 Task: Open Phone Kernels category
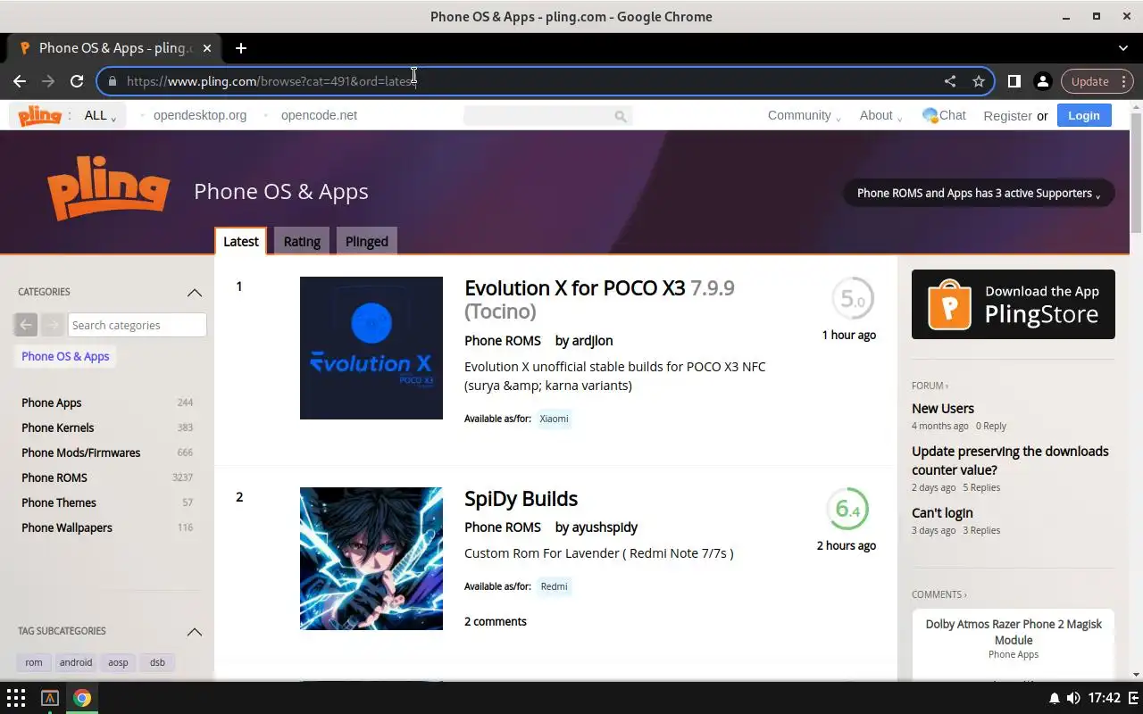(58, 428)
